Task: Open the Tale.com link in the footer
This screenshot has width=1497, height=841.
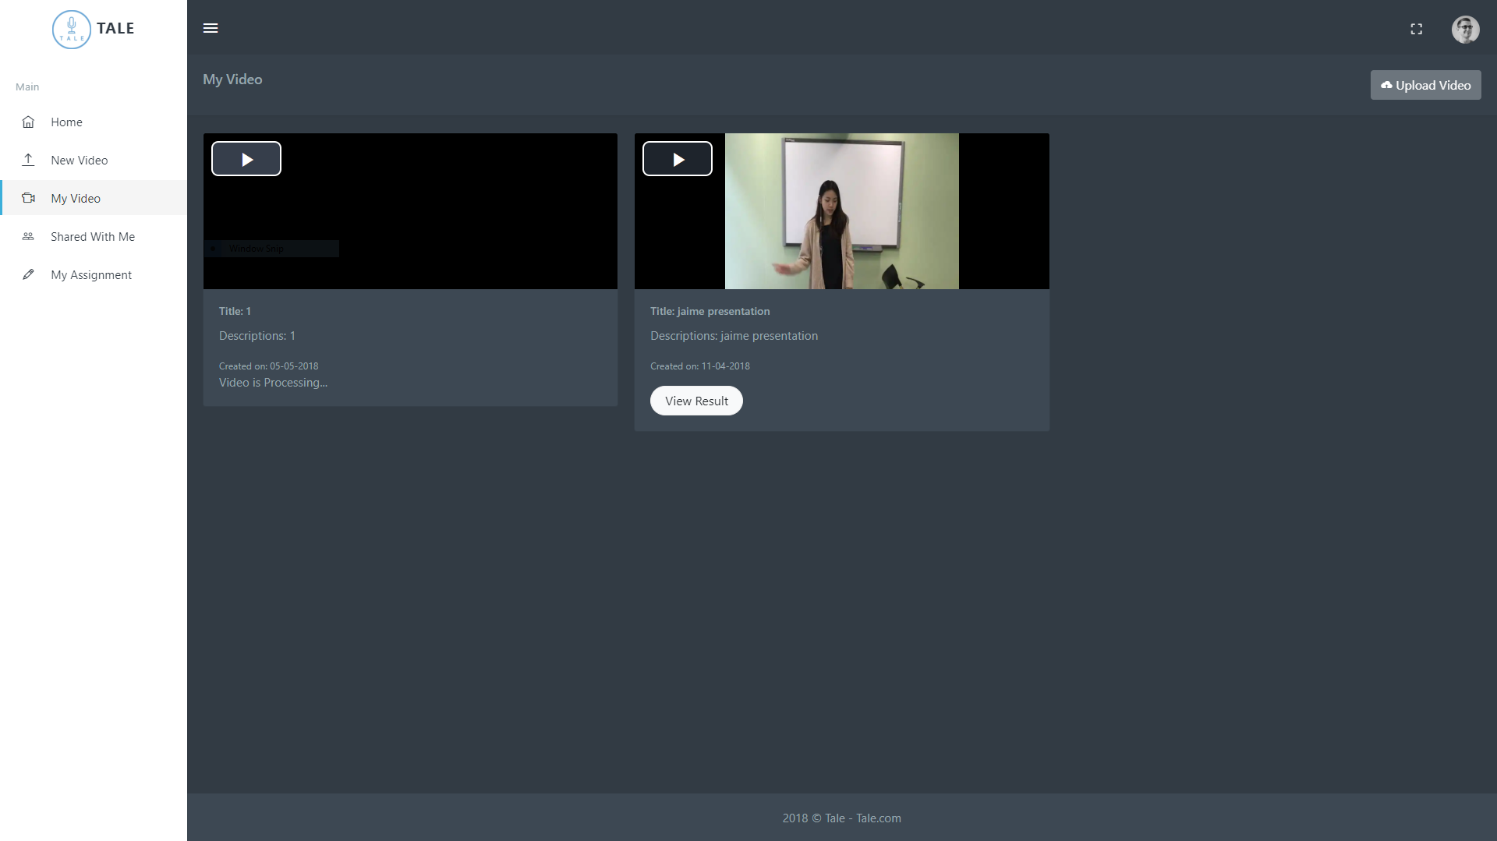Action: (878, 818)
